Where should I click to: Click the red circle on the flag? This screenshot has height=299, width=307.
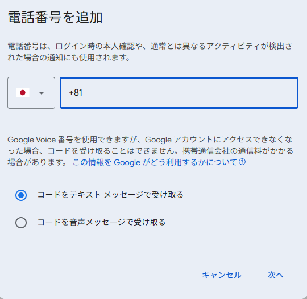point(23,93)
